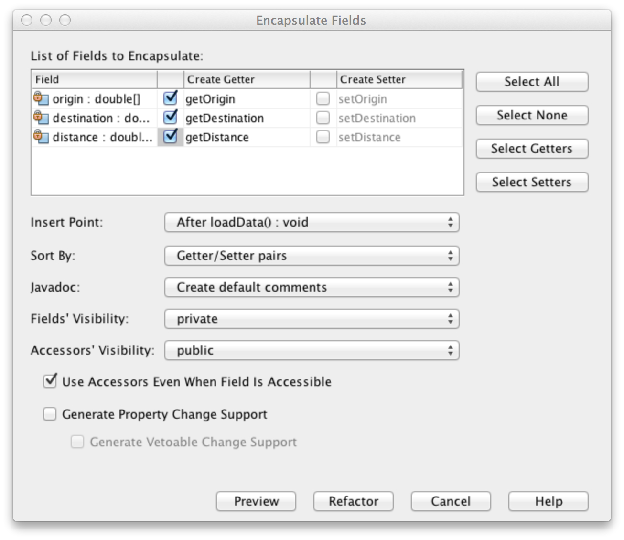The width and height of the screenshot is (624, 540).
Task: Click the Create Getter column header
Action: tap(247, 79)
